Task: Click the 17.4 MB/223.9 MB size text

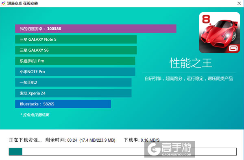Action: click(98, 140)
